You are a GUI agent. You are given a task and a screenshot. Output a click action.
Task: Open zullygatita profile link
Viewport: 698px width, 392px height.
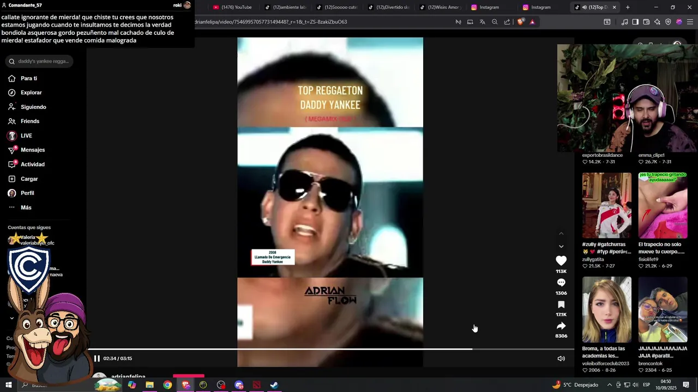[x=593, y=259]
